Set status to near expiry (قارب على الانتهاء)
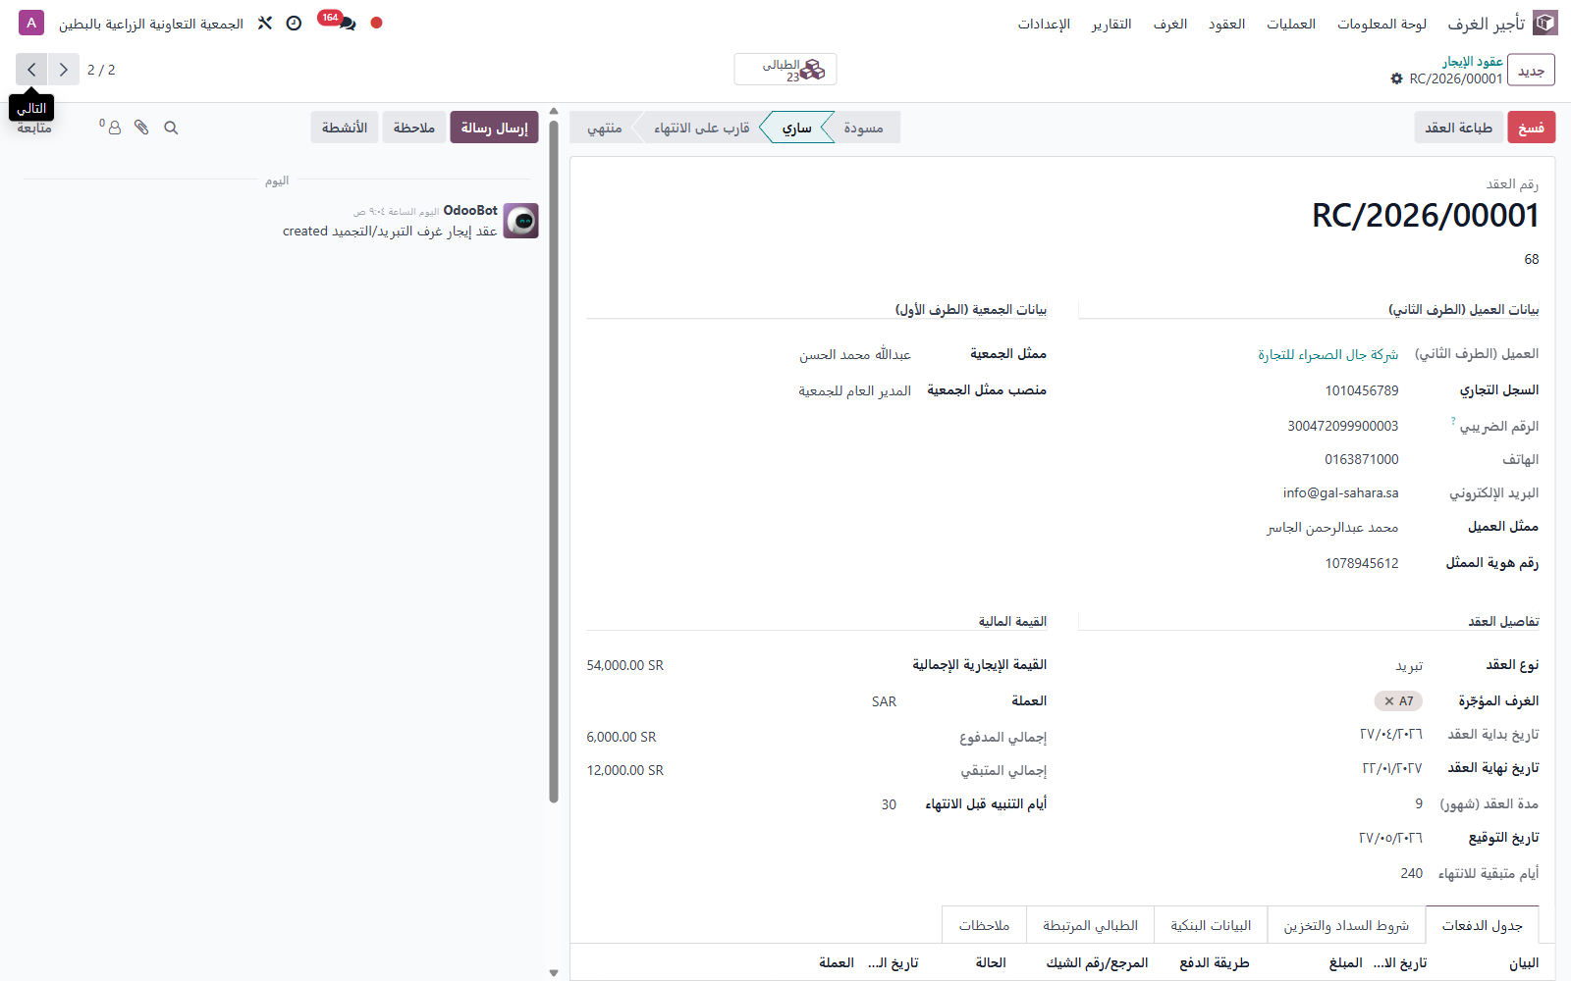1571x981 pixels. (x=701, y=128)
